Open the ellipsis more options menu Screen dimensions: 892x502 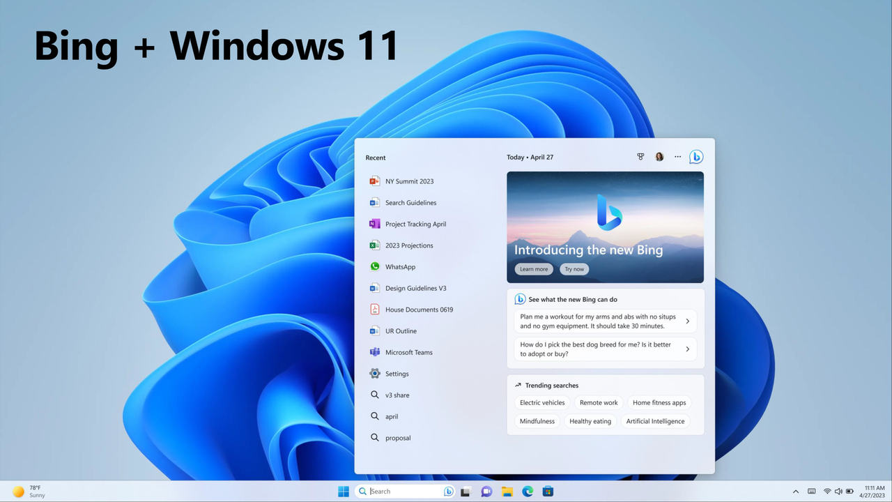677,156
